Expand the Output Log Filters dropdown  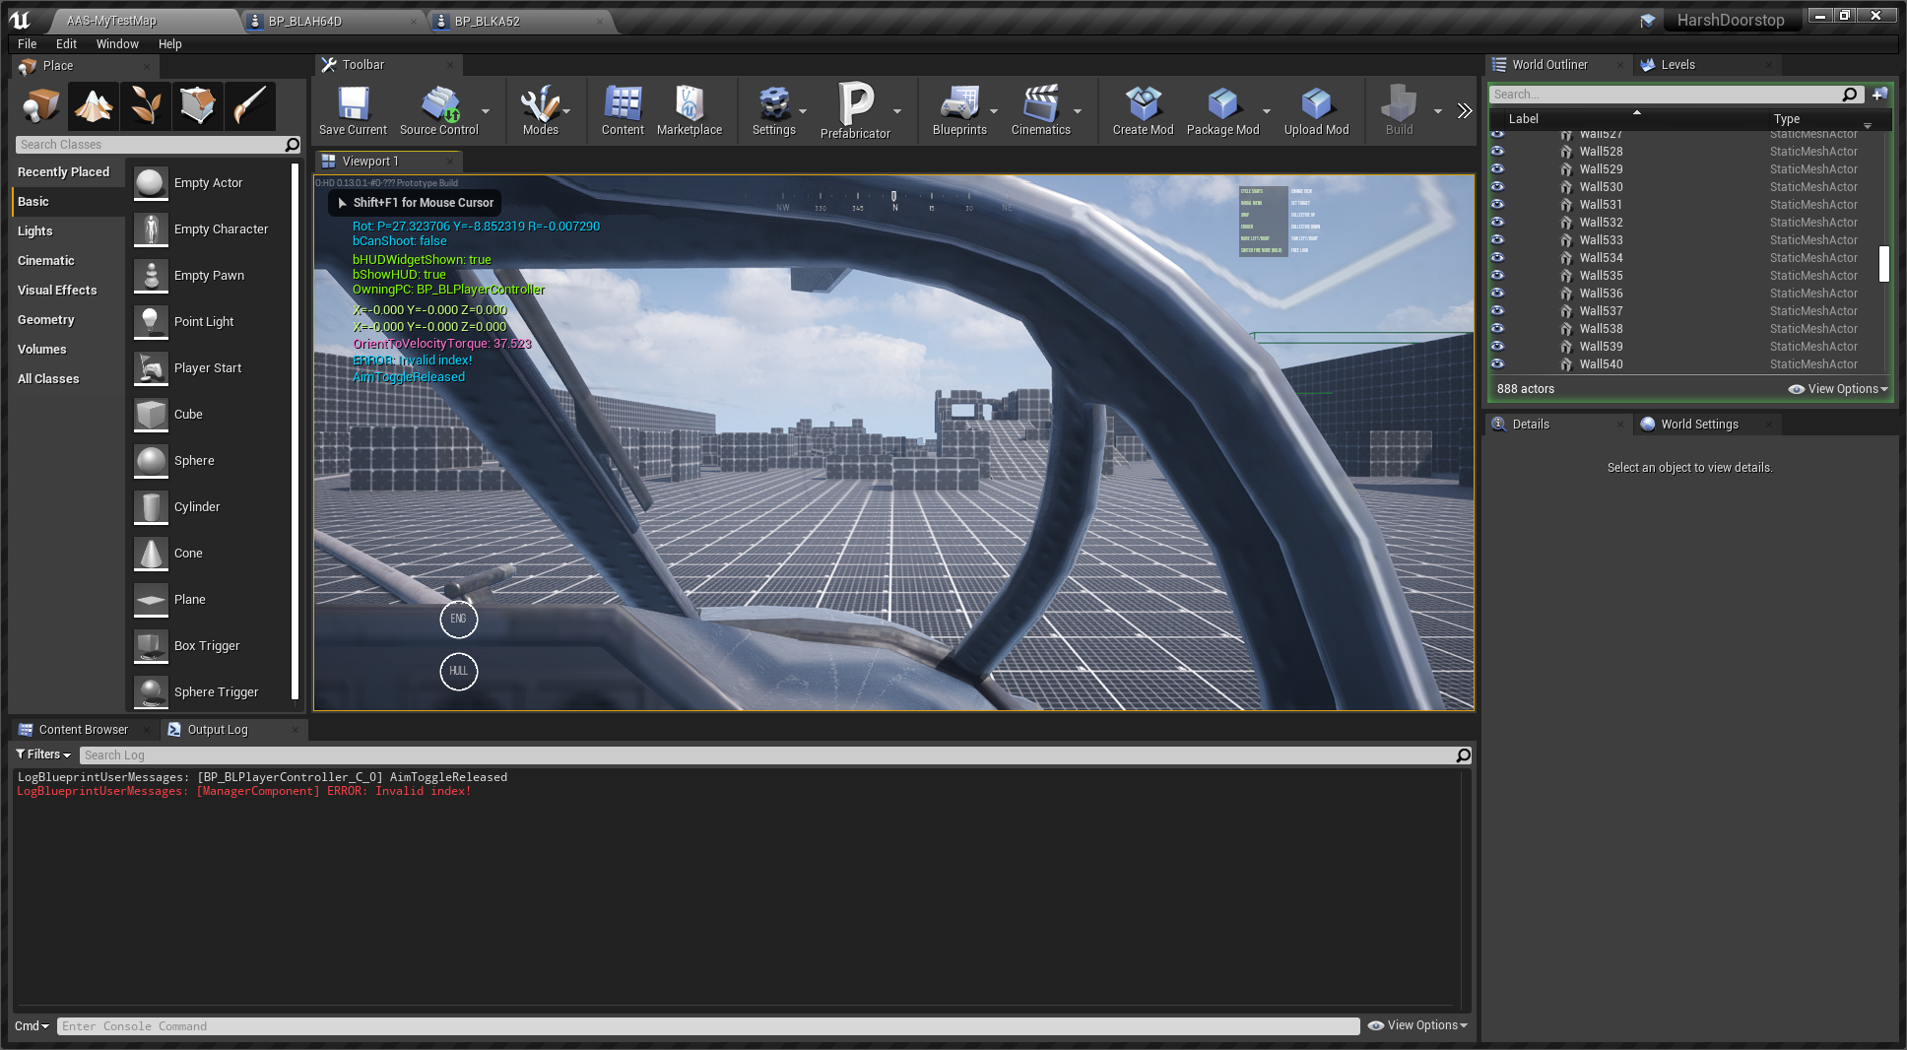click(43, 755)
